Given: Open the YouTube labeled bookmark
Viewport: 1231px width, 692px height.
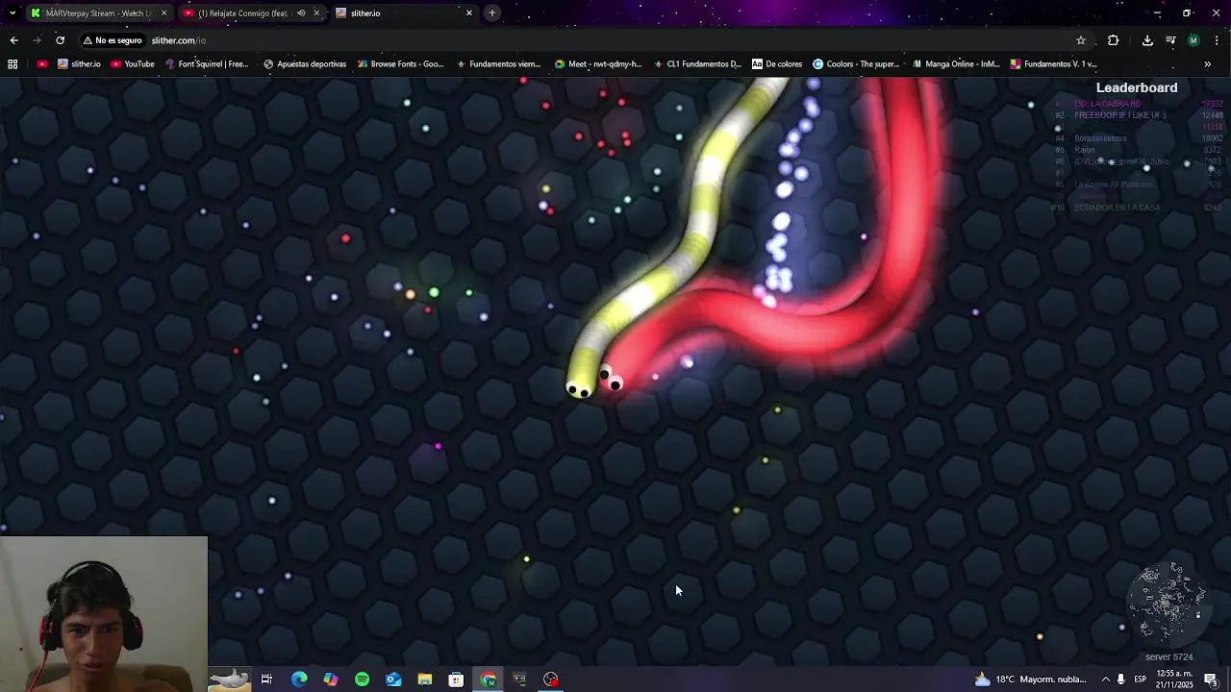Looking at the screenshot, I should [x=133, y=64].
